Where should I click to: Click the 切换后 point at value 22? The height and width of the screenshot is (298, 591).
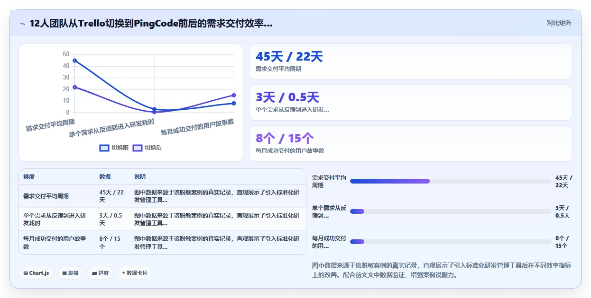click(x=74, y=87)
